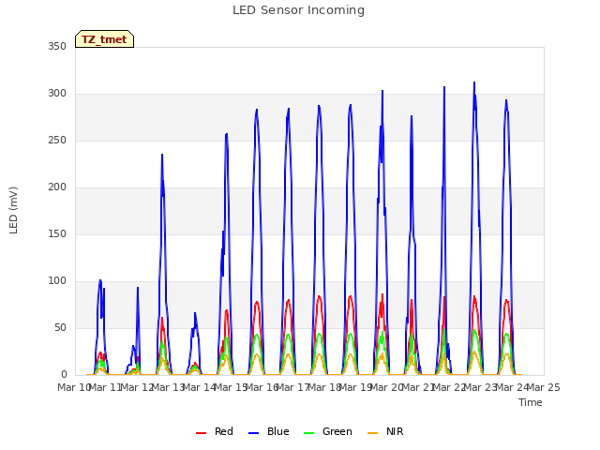Click the blue peak on Mar 13
600x450 pixels.
coord(162,155)
